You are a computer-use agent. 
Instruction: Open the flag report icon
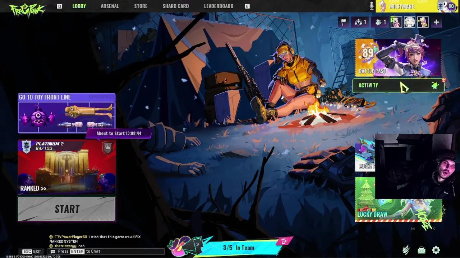[344, 22]
